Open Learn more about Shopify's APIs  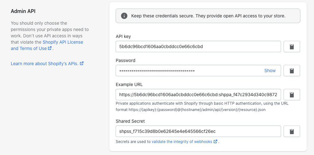(44, 64)
